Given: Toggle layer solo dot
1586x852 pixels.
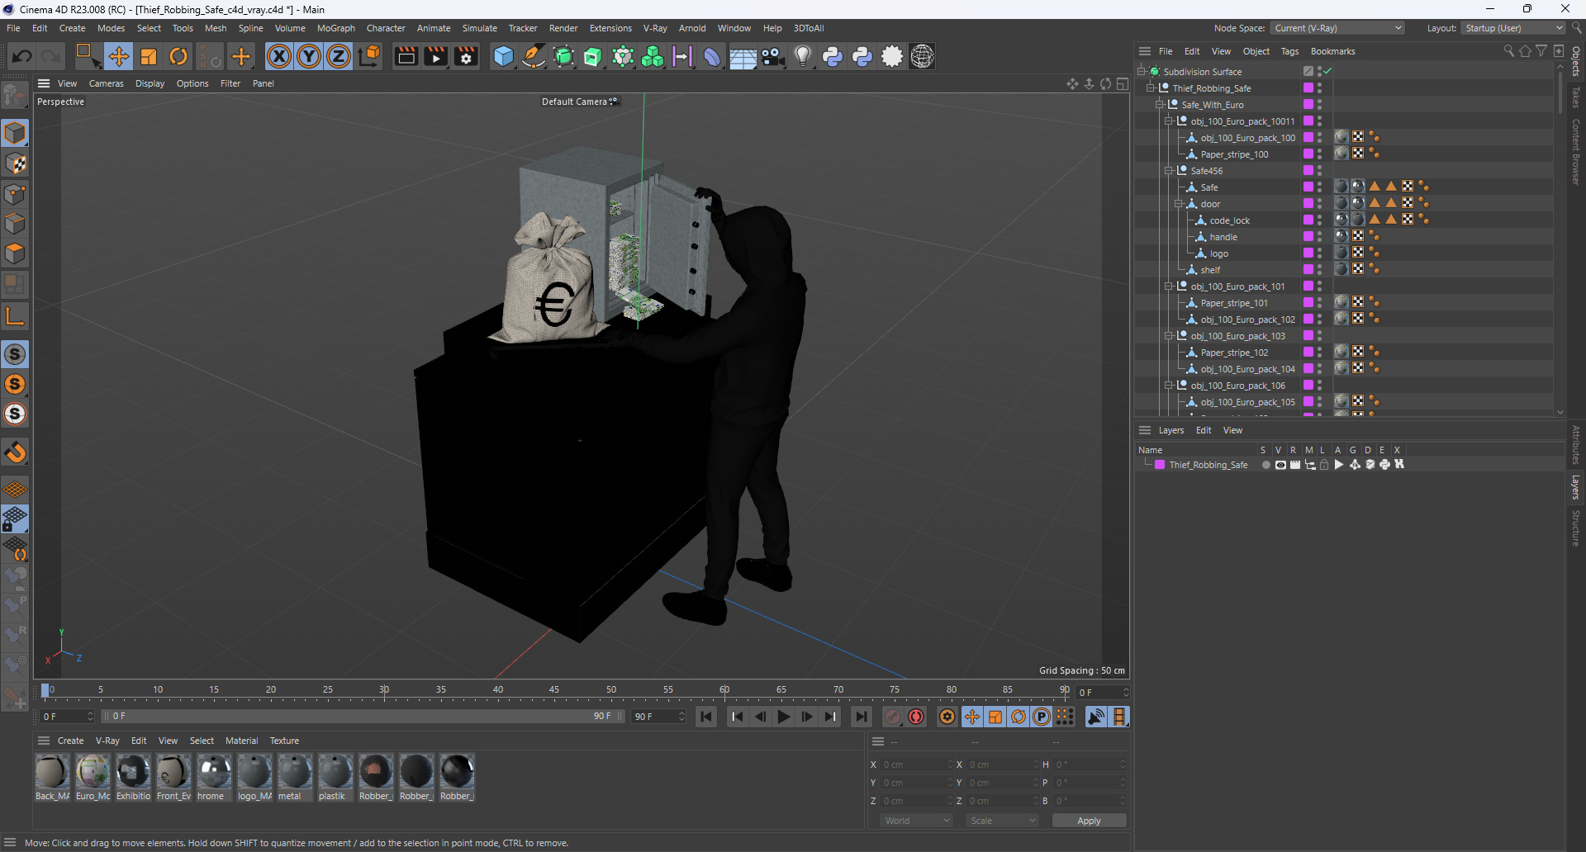Looking at the screenshot, I should (x=1265, y=465).
